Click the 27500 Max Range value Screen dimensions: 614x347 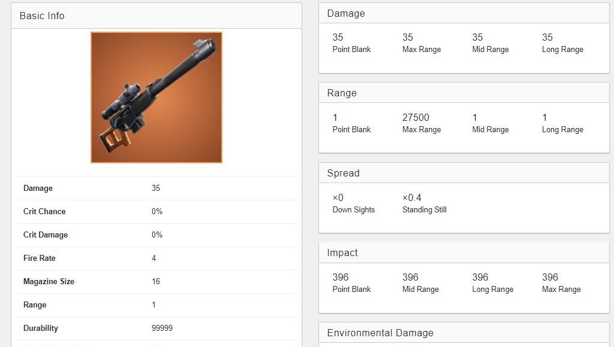[x=416, y=117]
